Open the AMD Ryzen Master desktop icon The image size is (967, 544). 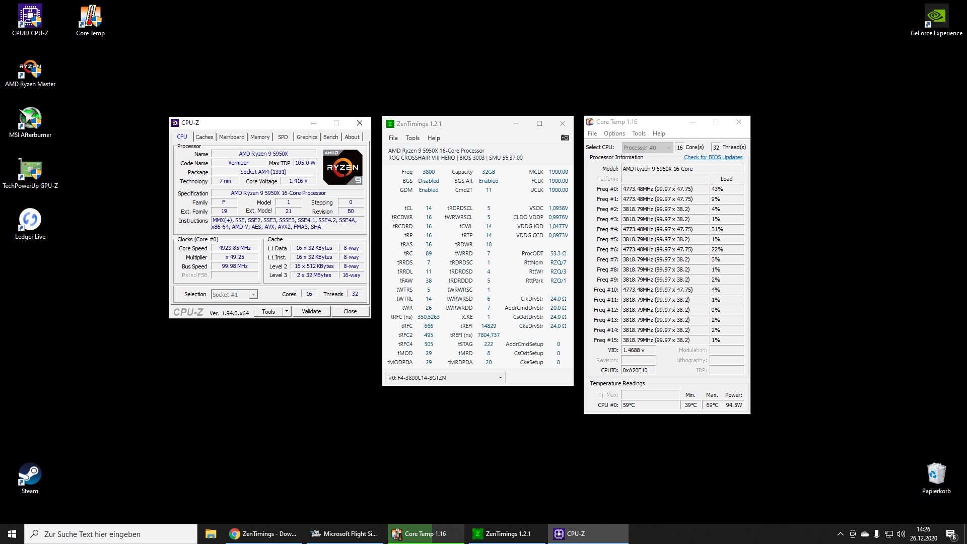tap(30, 72)
